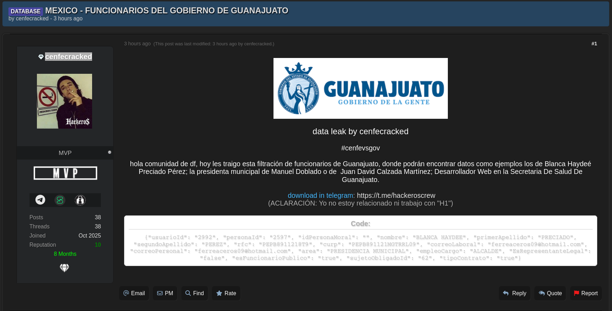
Task: Click the green S contact icon
Action: (x=60, y=200)
